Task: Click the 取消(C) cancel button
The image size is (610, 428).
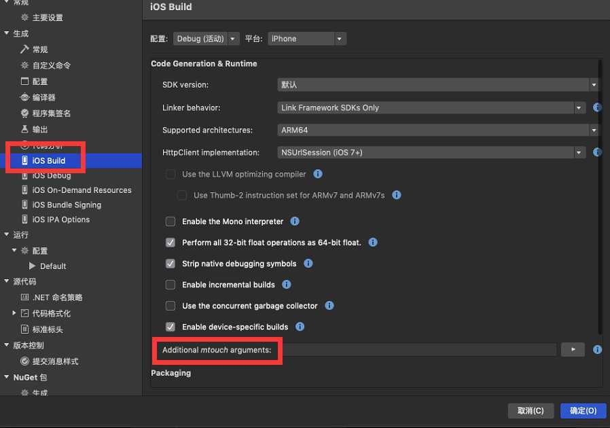Action: tap(531, 410)
